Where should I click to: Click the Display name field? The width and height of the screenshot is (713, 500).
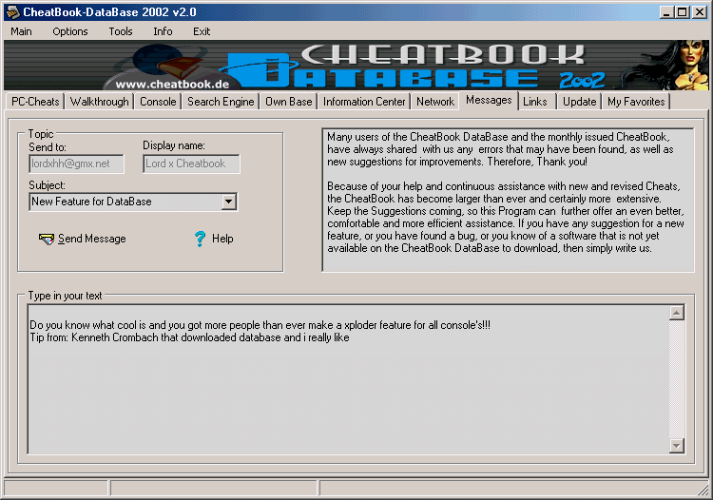(191, 163)
